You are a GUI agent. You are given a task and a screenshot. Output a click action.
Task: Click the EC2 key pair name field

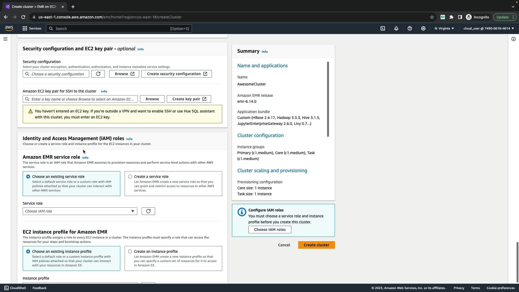(x=82, y=99)
